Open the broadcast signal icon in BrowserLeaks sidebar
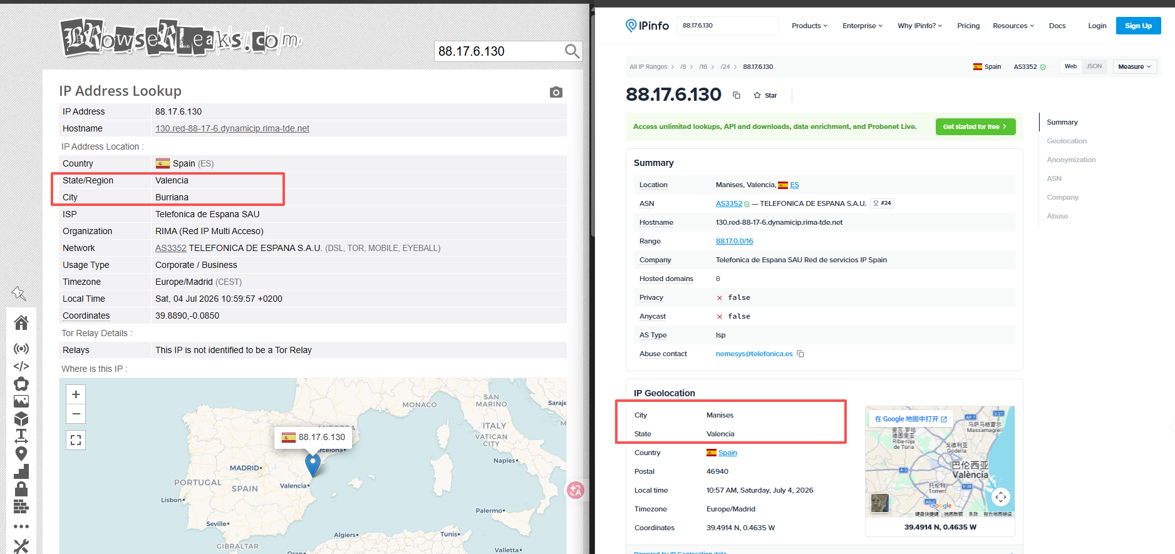Viewport: 1175px width, 554px height. click(21, 349)
